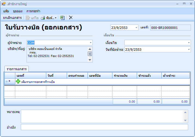Click the อ้างอิง reference input field

[104, 127]
